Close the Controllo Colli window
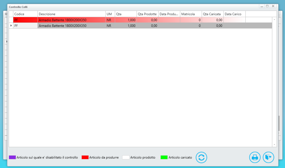 273,6
